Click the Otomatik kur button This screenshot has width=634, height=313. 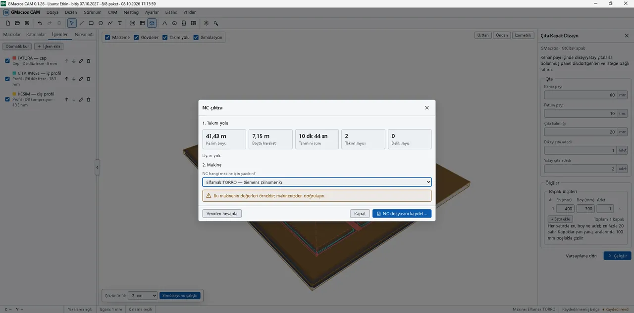pos(18,46)
